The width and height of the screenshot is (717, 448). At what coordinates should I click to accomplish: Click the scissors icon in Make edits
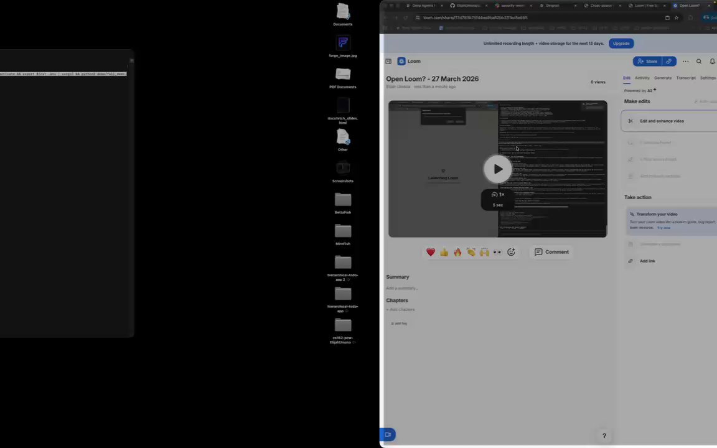click(630, 121)
